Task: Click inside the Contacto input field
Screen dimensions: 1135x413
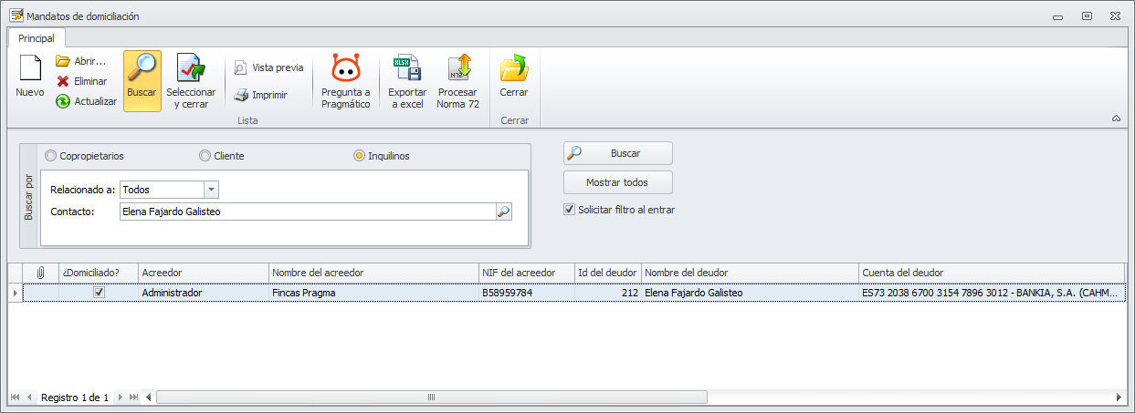Action: pyautogui.click(x=308, y=212)
